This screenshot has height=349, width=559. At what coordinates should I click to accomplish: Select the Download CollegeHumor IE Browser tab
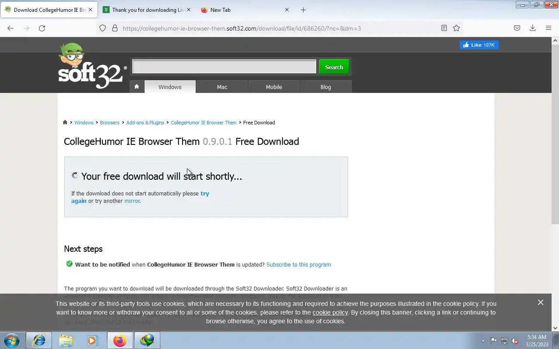point(49,10)
